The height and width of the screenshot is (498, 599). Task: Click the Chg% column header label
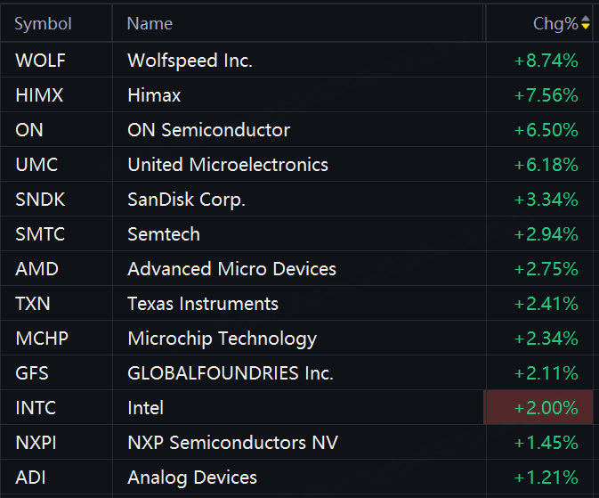coord(554,24)
